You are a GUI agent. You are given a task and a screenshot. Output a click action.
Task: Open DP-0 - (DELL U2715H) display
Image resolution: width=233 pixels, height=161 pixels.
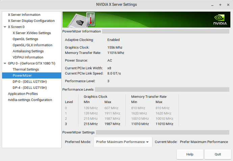pyautogui.click(x=30, y=82)
